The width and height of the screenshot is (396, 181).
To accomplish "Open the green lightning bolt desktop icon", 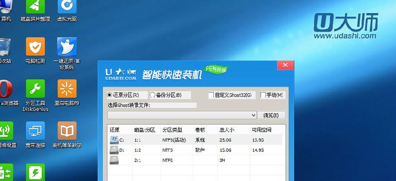I will pyautogui.click(x=35, y=172).
